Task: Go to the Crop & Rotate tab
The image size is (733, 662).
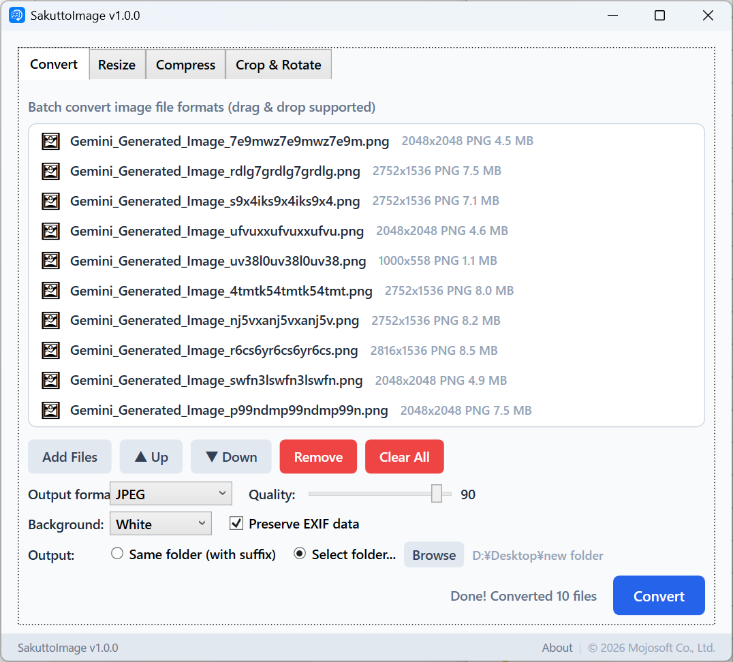Action: click(x=278, y=65)
